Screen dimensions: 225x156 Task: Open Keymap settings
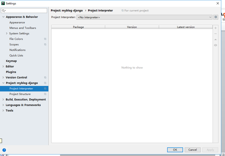coord(11,61)
